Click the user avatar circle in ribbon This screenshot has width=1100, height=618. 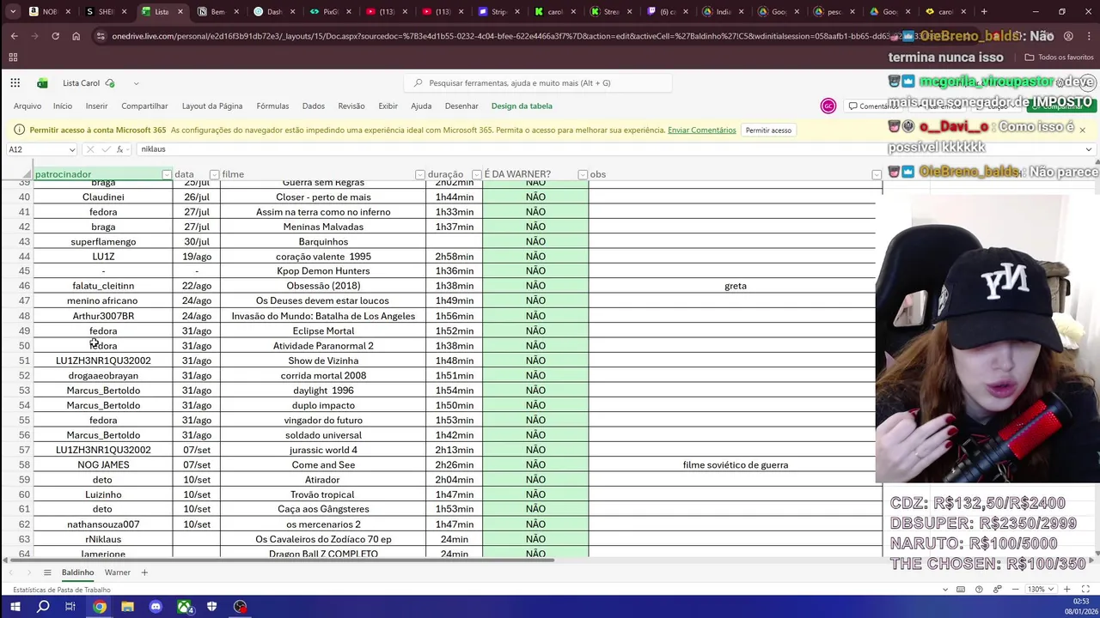point(828,106)
